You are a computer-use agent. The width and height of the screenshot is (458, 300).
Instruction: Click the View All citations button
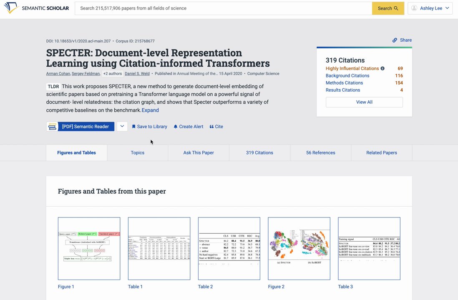(364, 102)
